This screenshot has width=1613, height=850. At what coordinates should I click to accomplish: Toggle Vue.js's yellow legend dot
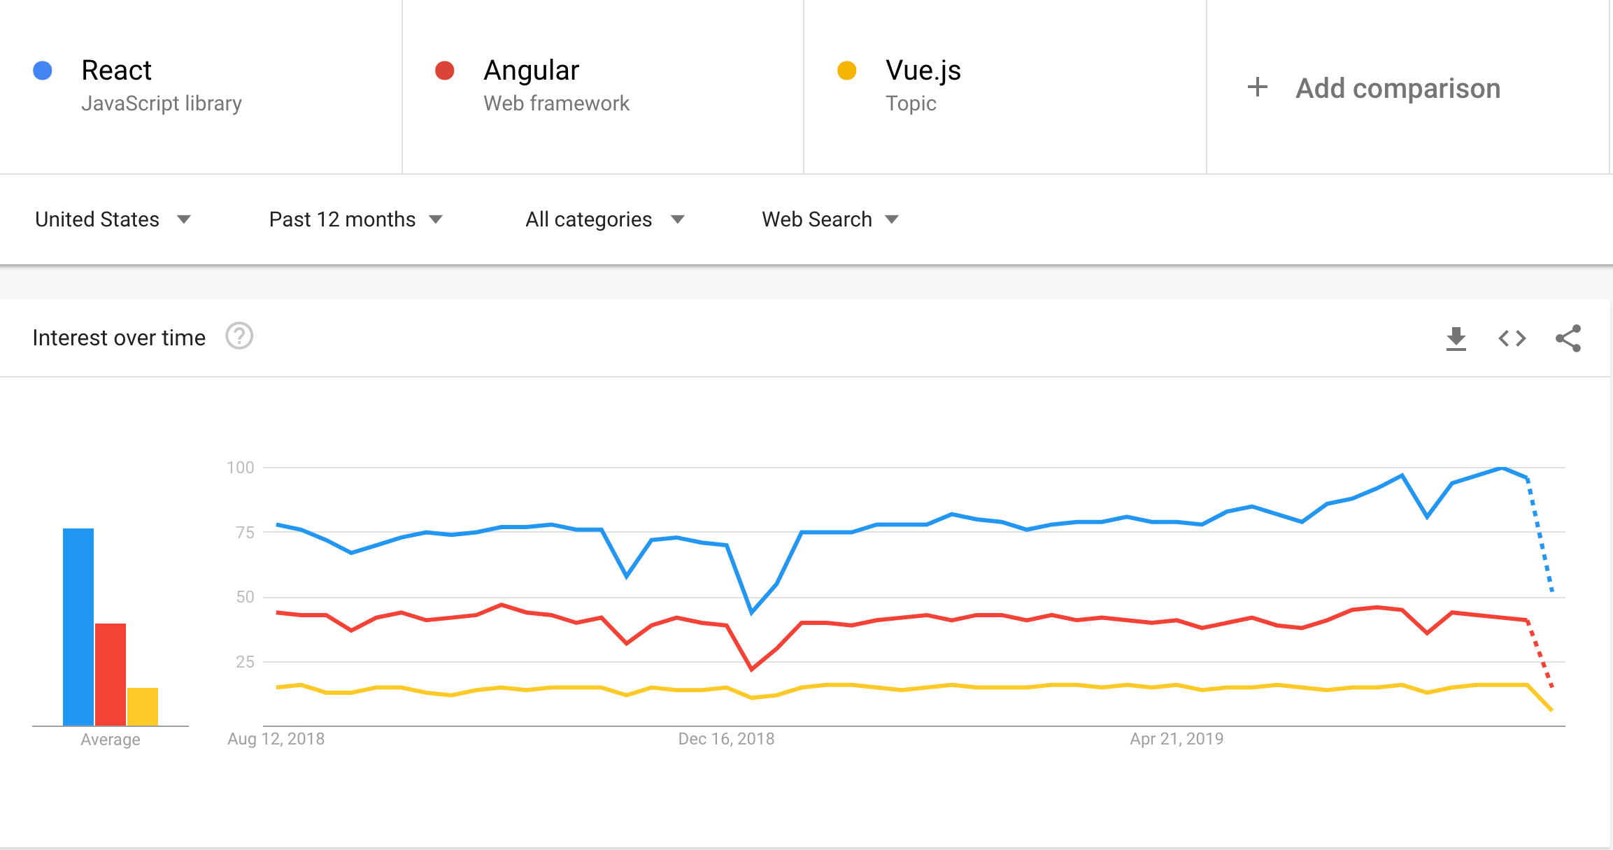(848, 70)
